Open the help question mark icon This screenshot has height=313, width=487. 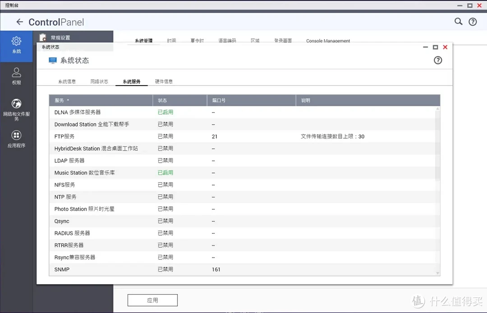pos(473,21)
